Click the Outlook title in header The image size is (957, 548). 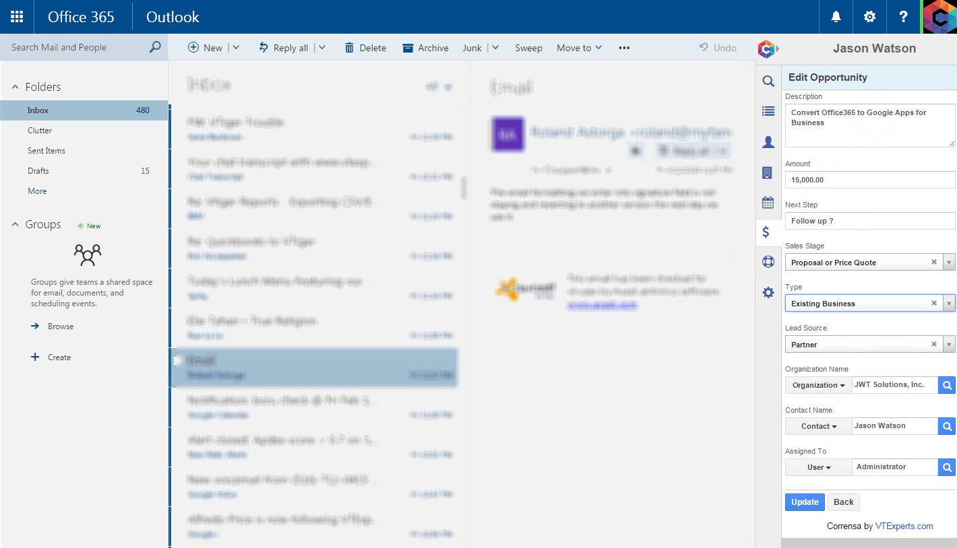coord(173,17)
